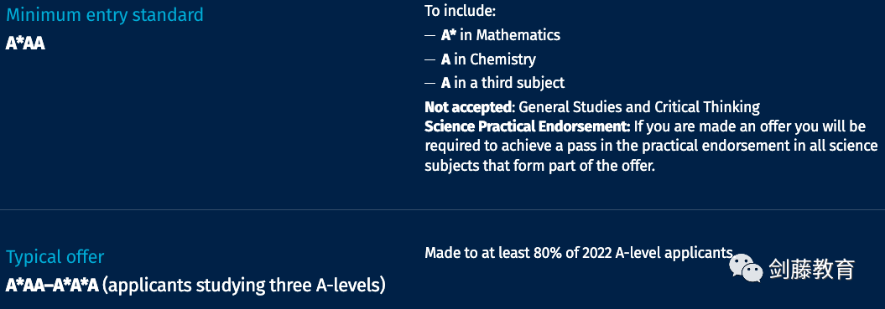Click the To include: label
The height and width of the screenshot is (309, 885).
click(x=460, y=11)
